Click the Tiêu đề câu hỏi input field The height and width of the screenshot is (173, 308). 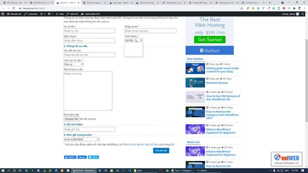point(90,55)
